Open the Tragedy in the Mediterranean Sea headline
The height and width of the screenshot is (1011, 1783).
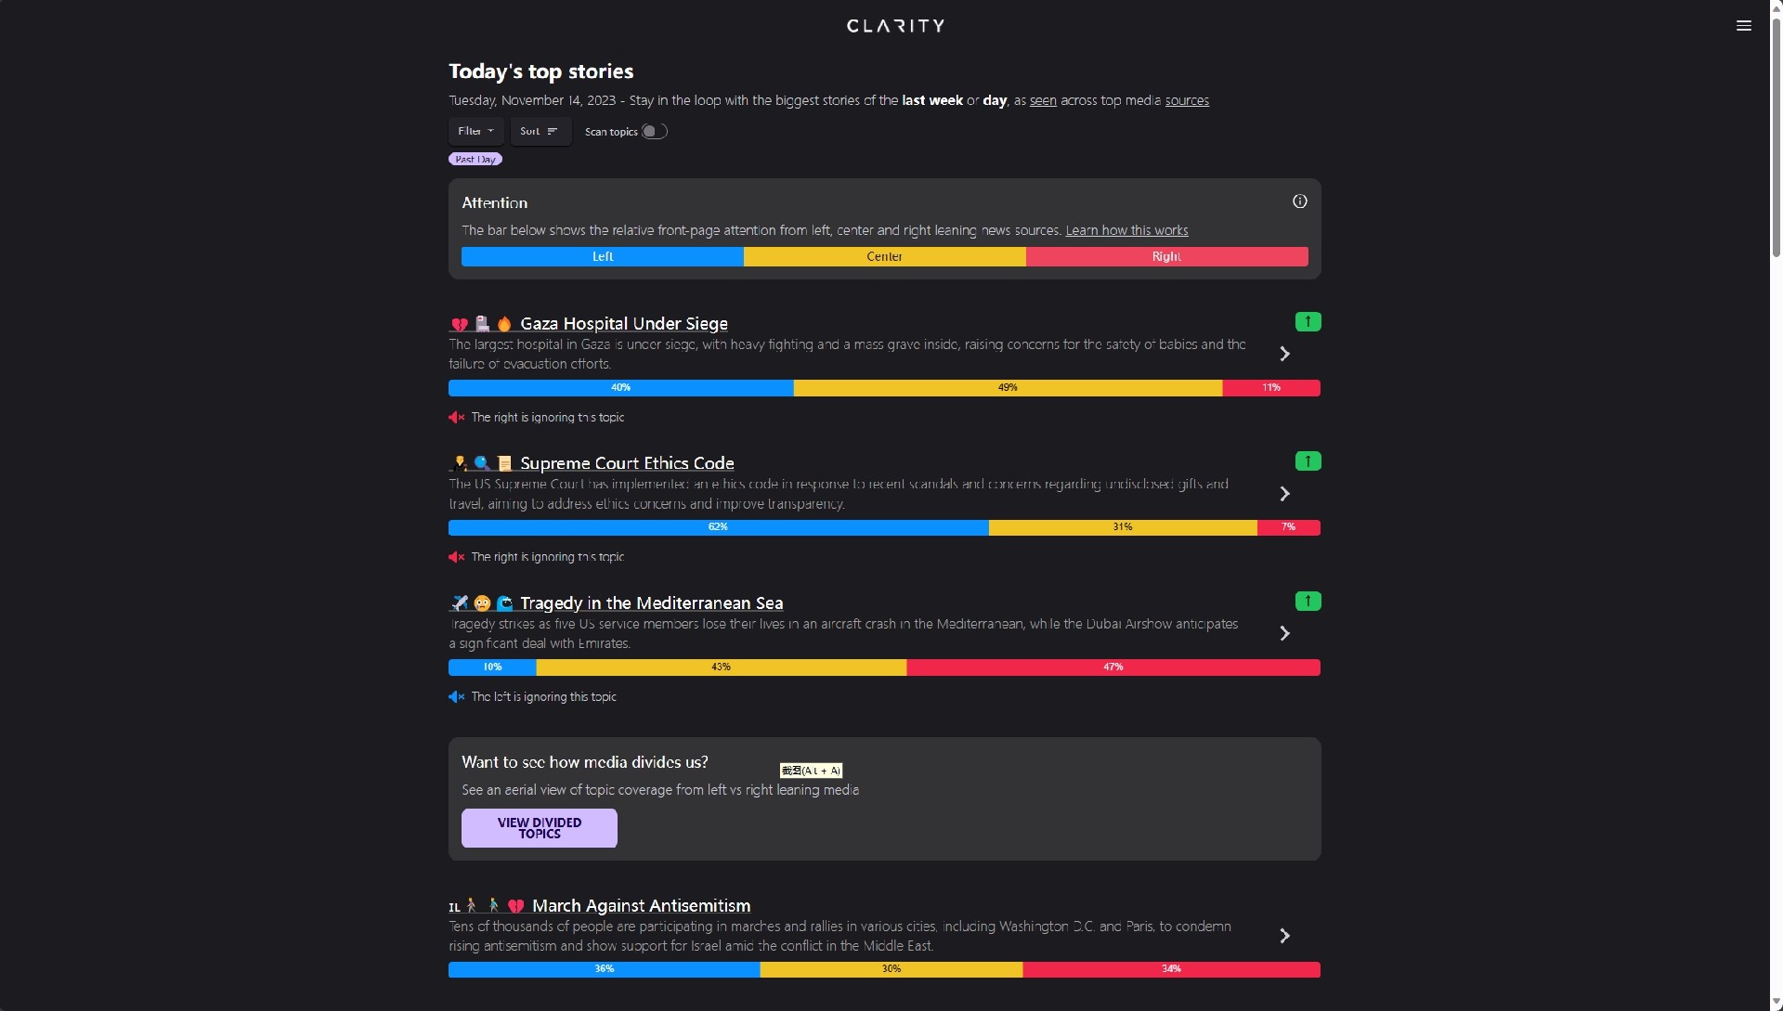coord(651,603)
